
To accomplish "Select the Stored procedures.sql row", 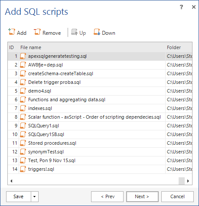I will point(100,143).
